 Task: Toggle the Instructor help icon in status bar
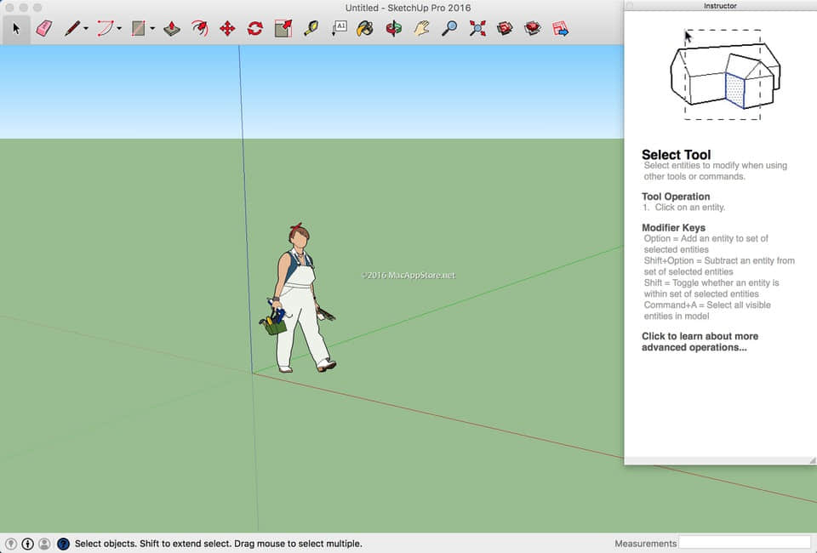click(x=63, y=544)
